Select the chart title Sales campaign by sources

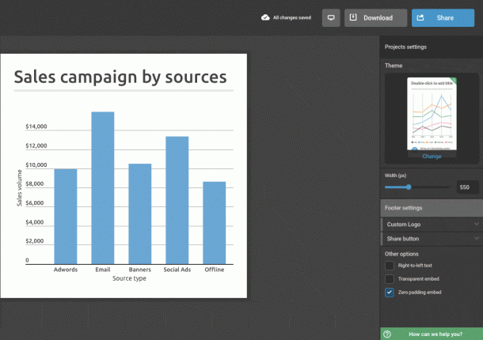point(120,77)
